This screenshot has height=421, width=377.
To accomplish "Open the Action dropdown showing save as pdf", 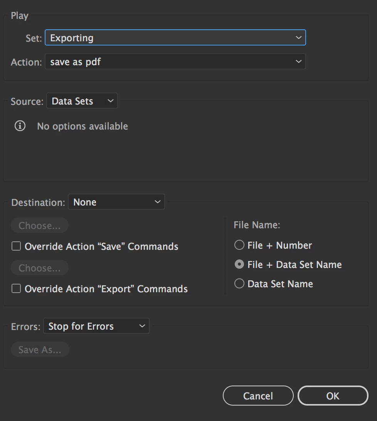I will [x=175, y=62].
